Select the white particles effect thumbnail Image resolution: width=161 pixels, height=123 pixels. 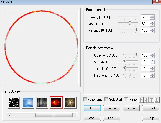point(14,102)
